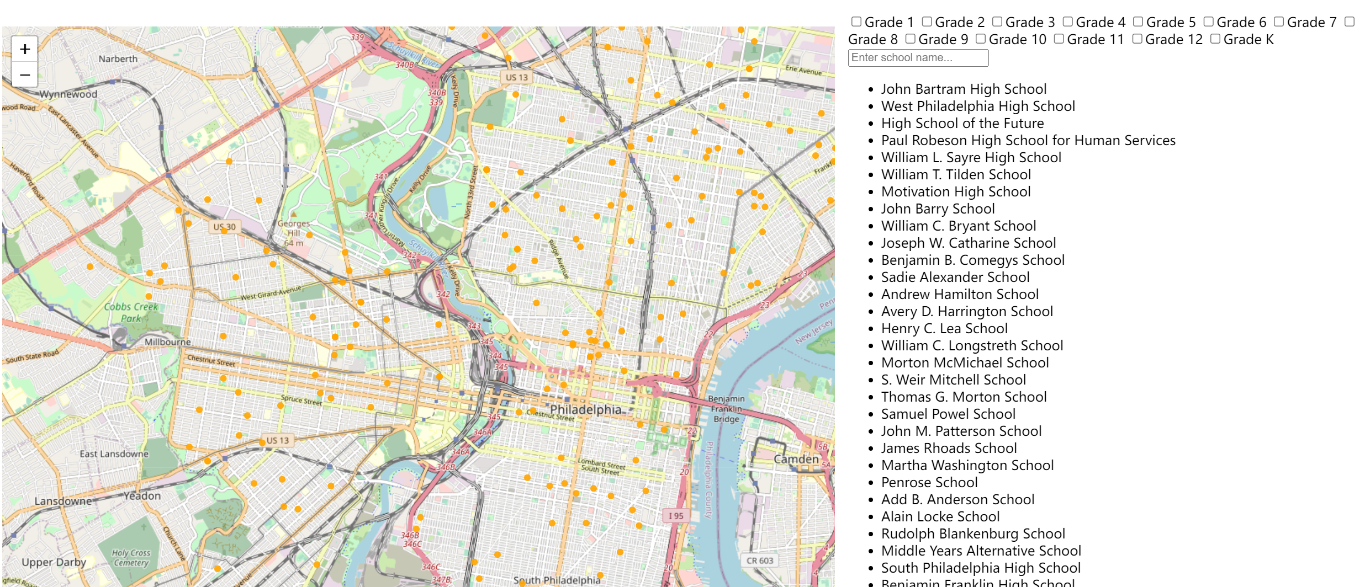The height and width of the screenshot is (587, 1365).
Task: Select South Philadelphia High School
Action: pyautogui.click(x=981, y=568)
